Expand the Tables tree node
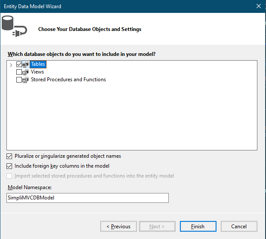Viewport: 266px width, 239px height. (11, 65)
